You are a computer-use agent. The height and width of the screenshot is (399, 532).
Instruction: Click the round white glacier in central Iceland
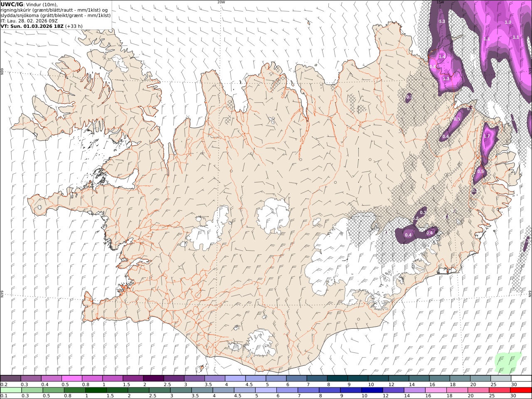coord(273,215)
